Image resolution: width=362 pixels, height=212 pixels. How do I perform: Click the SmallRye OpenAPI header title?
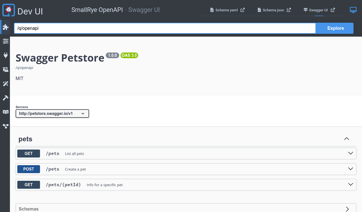97,10
